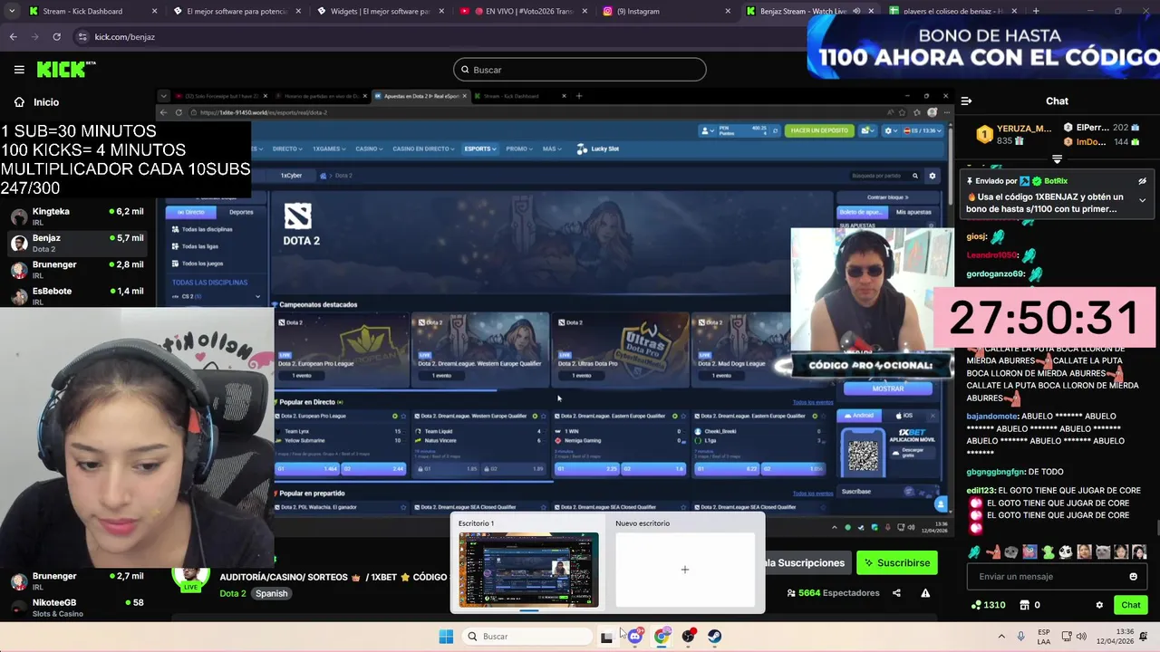Expand the pinned BotRix message

[1143, 200]
